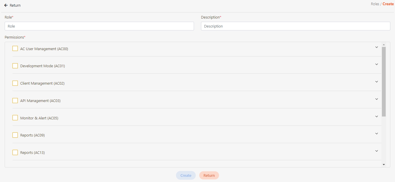This screenshot has width=395, height=182.
Task: Focus the Description text field
Action: coord(295,26)
